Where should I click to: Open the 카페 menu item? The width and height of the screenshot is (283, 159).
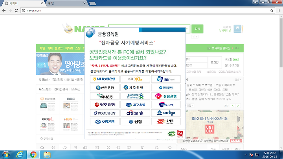(x=50, y=48)
